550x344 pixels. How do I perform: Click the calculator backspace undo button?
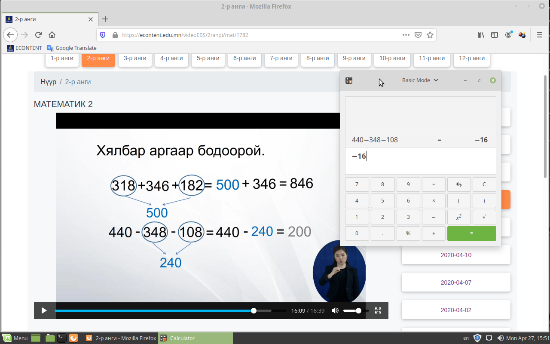459,184
